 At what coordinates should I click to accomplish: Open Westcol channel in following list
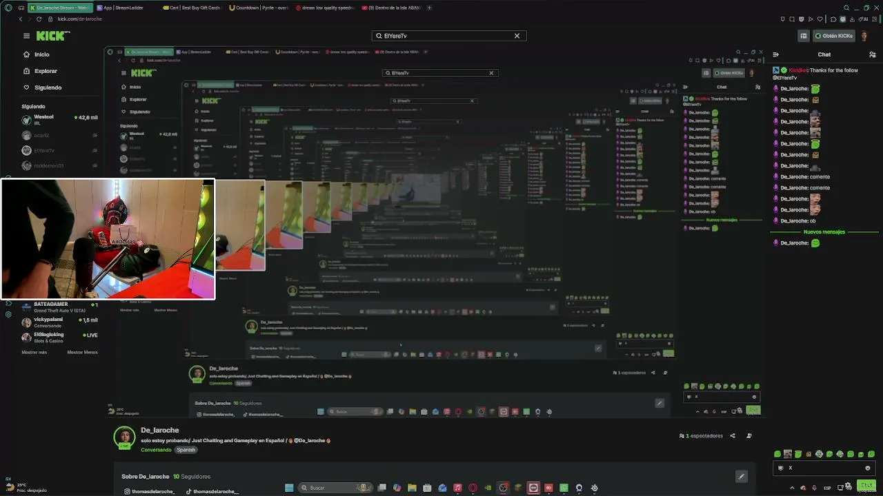click(59, 120)
